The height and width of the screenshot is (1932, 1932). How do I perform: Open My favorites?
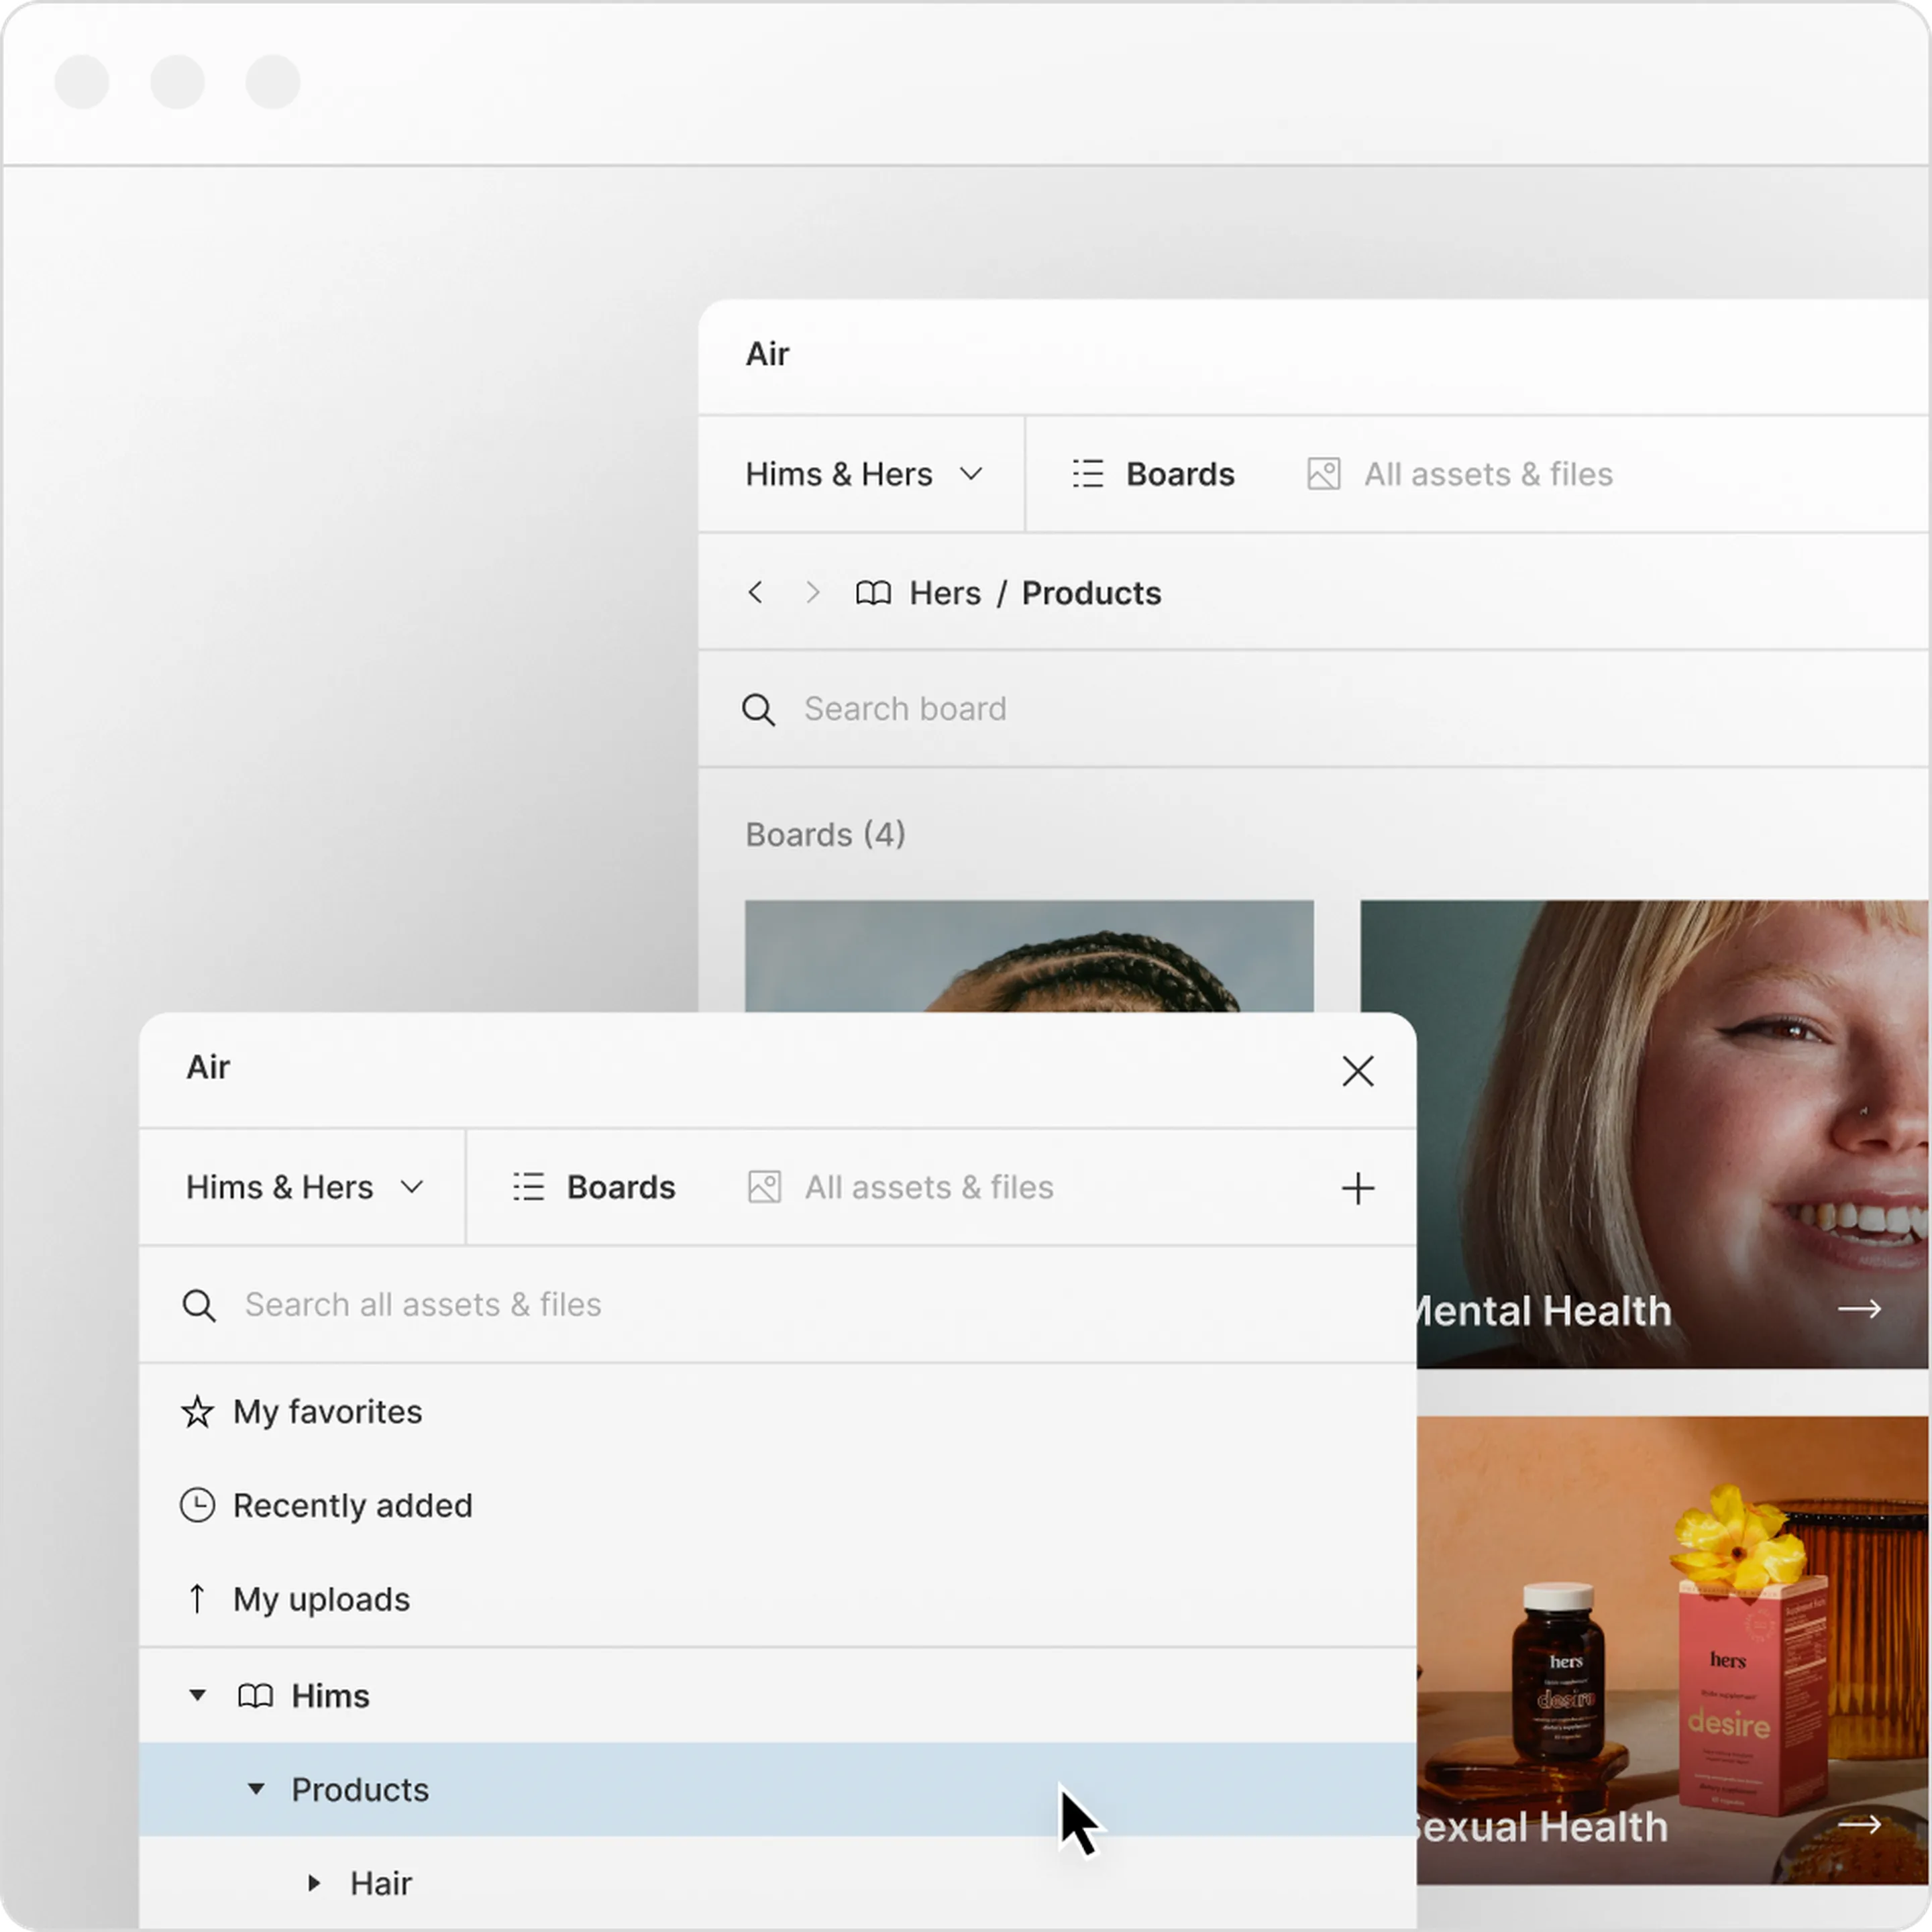[777, 1412]
